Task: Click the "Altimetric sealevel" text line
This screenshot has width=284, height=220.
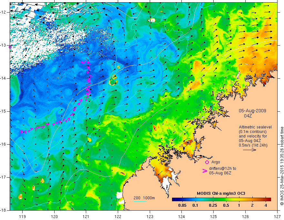Action: [x=255, y=127]
